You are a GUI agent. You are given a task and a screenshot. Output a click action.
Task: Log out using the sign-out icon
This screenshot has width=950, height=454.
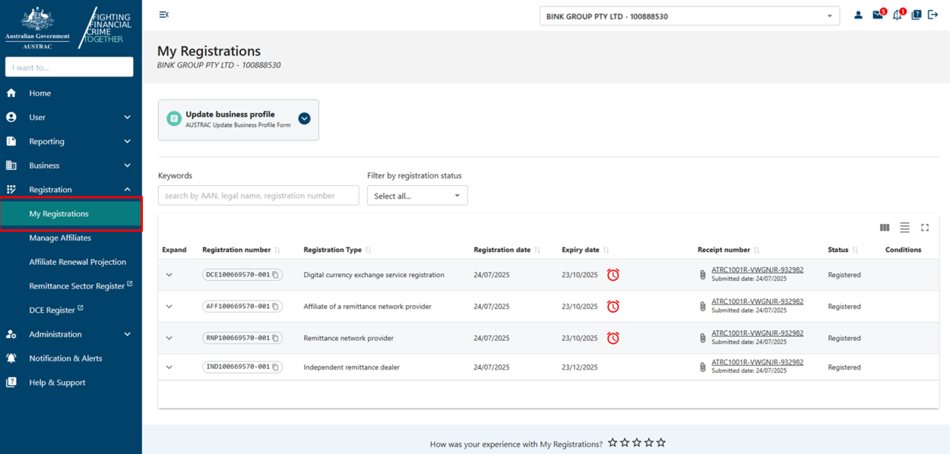(933, 14)
